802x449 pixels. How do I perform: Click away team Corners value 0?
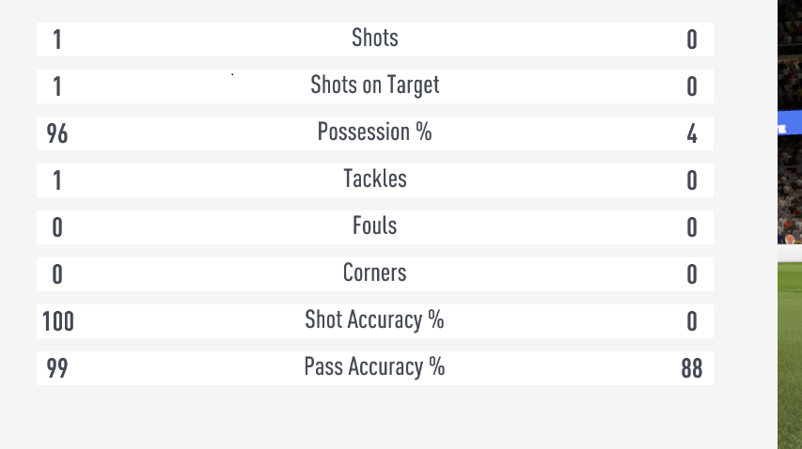point(691,275)
